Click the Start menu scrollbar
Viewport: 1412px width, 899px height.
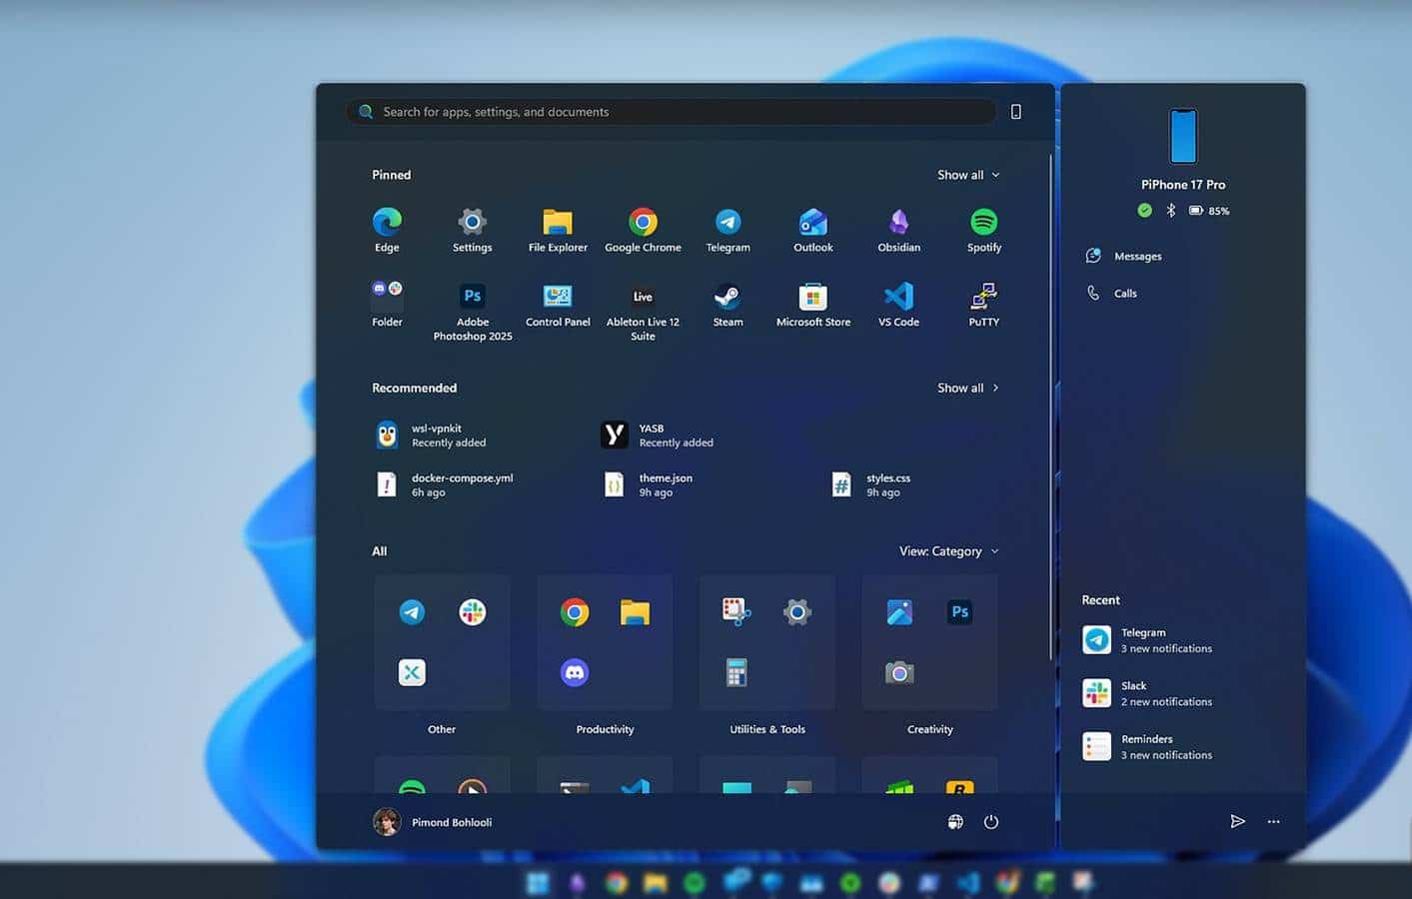click(x=1050, y=407)
